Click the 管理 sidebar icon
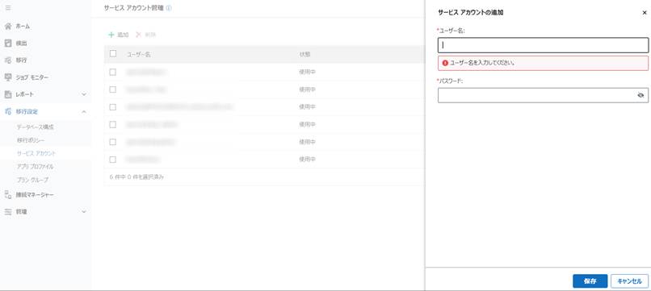Screen dimensions: 651x291 point(8,212)
